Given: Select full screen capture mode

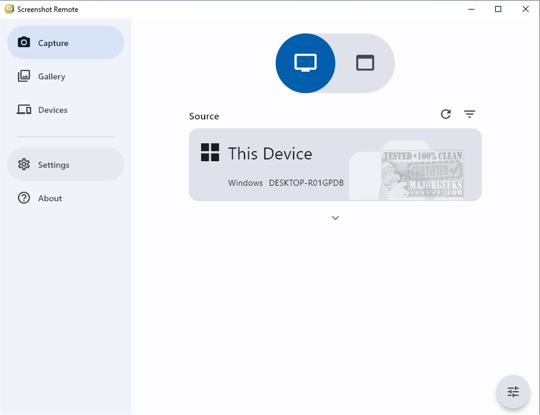Looking at the screenshot, I should click(305, 63).
